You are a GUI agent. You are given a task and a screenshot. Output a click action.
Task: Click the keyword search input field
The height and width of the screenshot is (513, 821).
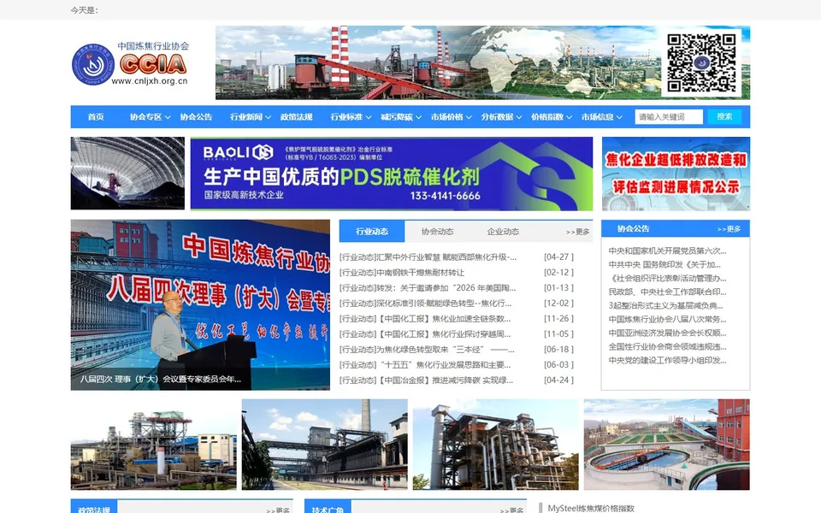click(669, 117)
